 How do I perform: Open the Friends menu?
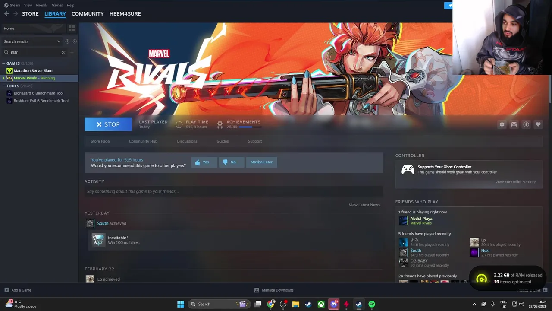[x=42, y=5]
